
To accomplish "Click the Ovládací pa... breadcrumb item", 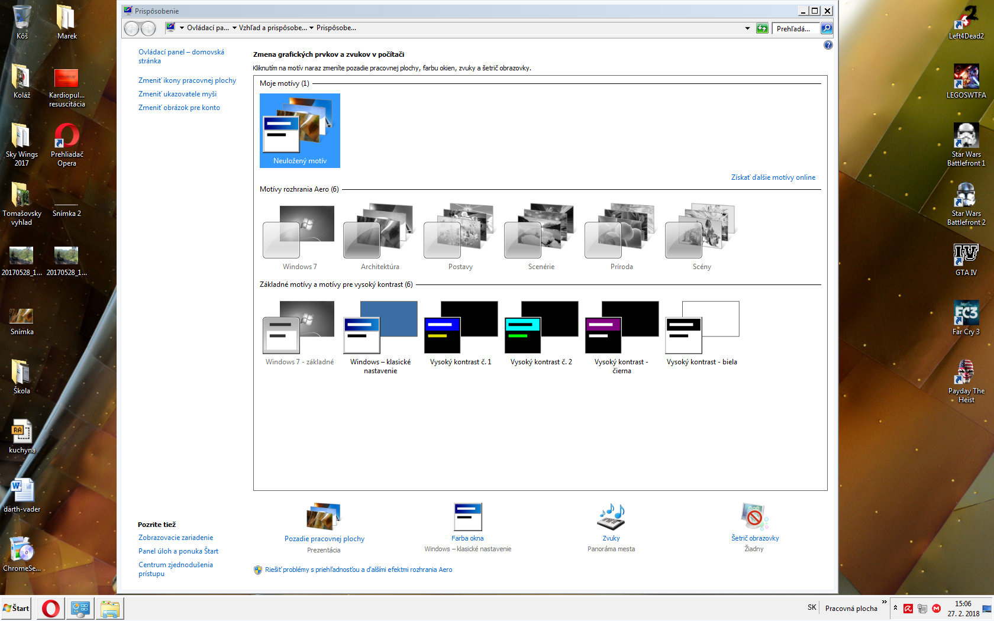I will 208,28.
